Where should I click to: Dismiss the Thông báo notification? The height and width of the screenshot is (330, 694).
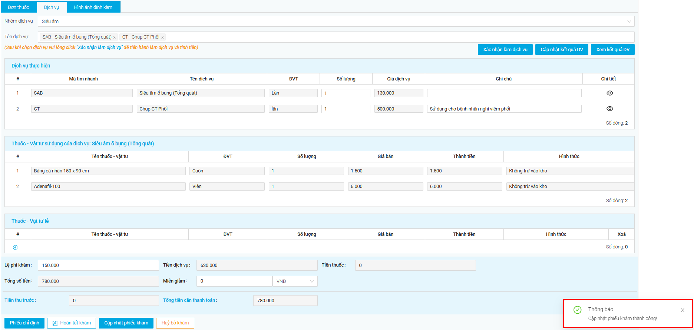683,310
